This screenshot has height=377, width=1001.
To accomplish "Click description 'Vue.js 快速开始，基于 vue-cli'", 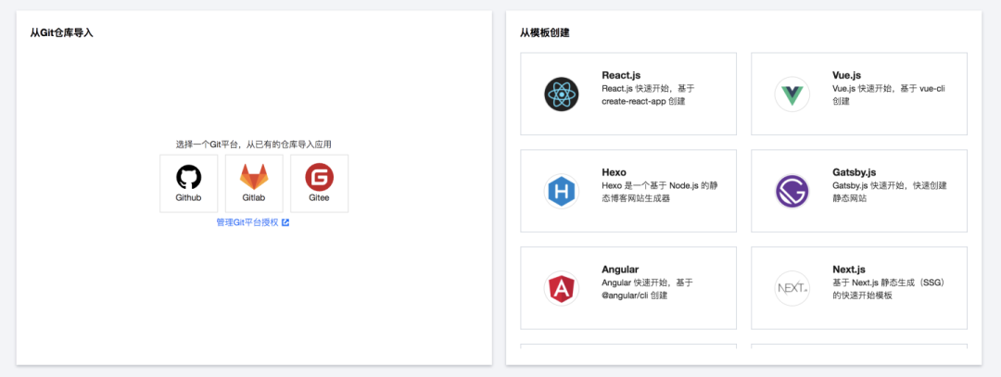I will pos(889,89).
